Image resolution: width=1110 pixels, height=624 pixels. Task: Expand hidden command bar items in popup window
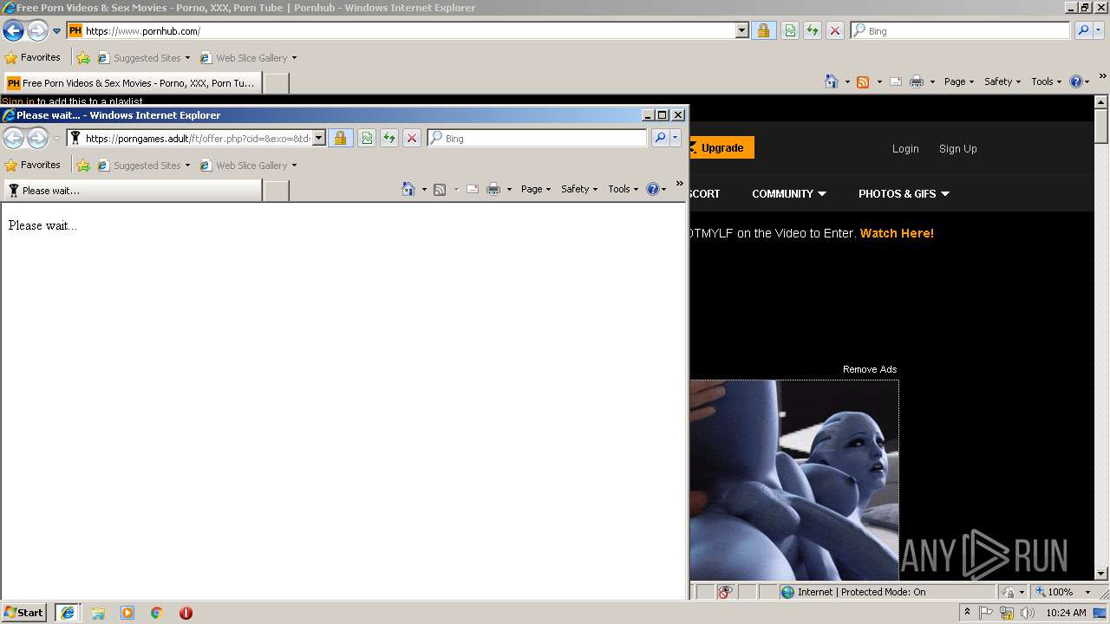point(679,184)
